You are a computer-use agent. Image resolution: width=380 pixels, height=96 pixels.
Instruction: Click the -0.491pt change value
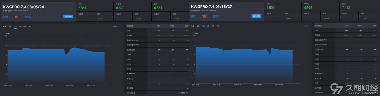326,19
